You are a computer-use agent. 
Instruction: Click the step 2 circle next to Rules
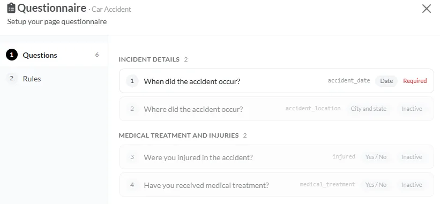[x=11, y=79]
